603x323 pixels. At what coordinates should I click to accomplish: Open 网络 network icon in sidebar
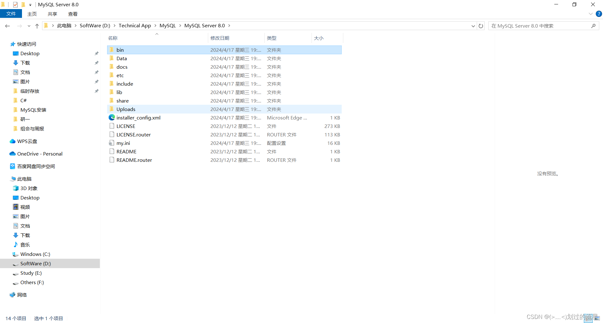coord(13,295)
